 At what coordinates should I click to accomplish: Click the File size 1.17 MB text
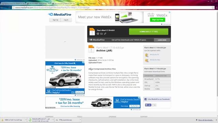tap(95, 58)
